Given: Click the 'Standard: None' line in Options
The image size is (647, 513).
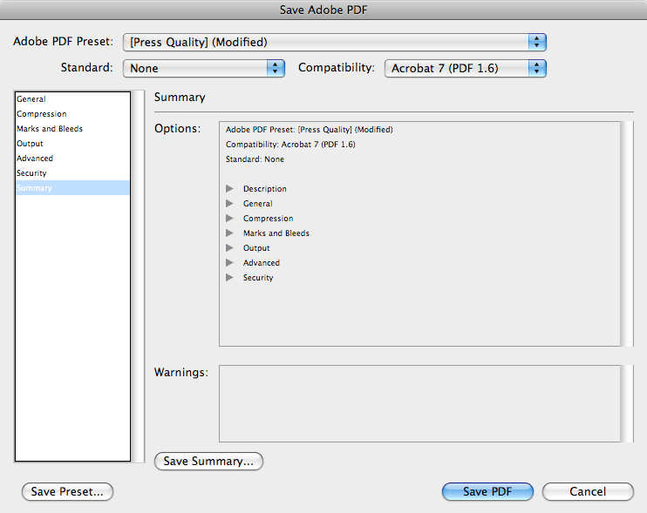Looking at the screenshot, I should coord(255,159).
